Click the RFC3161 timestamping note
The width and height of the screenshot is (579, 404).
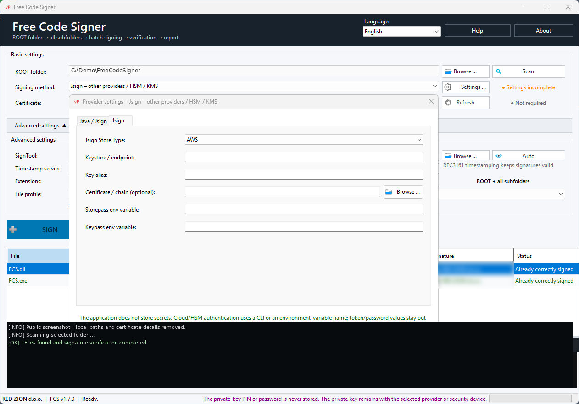pos(498,165)
